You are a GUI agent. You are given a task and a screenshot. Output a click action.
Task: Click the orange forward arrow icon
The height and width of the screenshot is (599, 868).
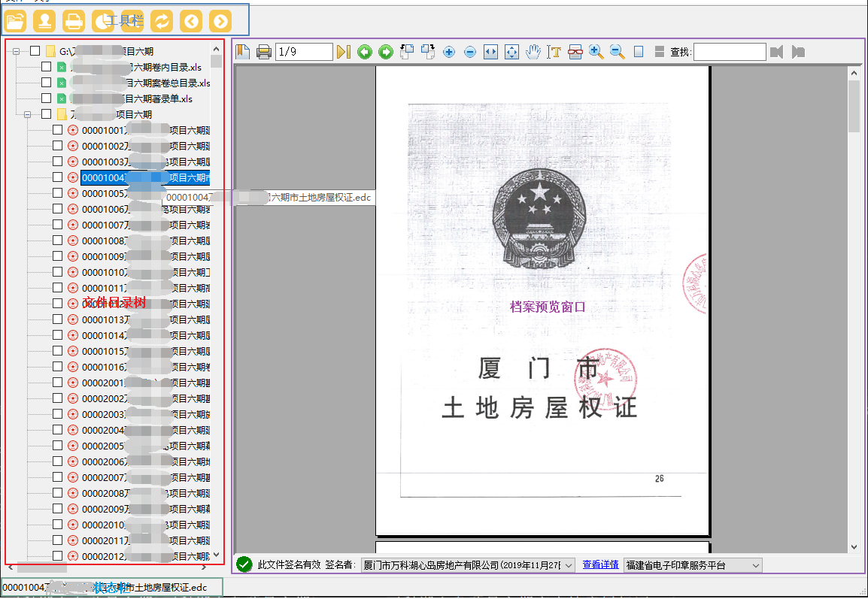tap(220, 22)
